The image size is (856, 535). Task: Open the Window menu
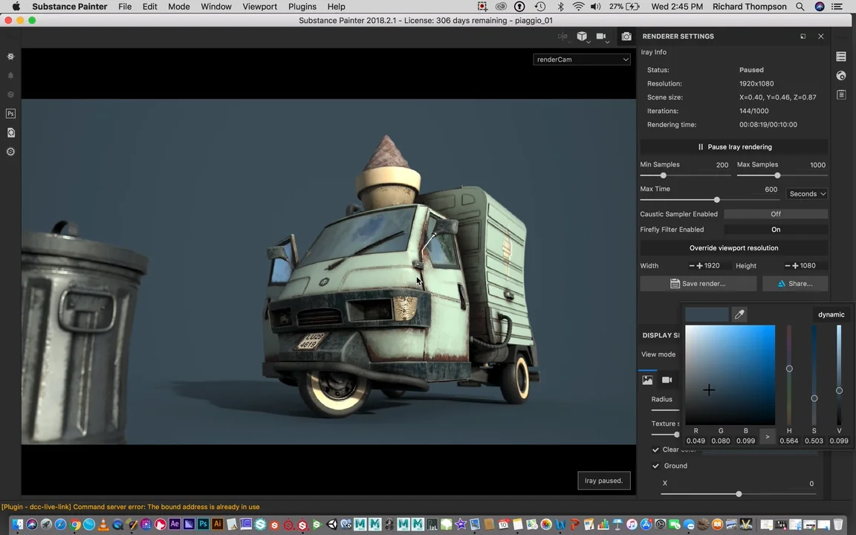click(x=215, y=7)
